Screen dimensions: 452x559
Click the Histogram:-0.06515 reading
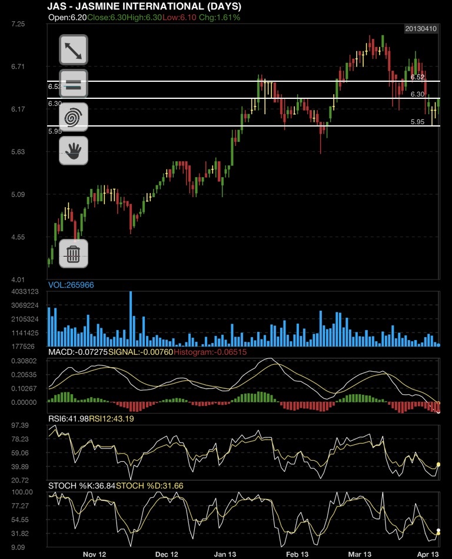pos(210,352)
